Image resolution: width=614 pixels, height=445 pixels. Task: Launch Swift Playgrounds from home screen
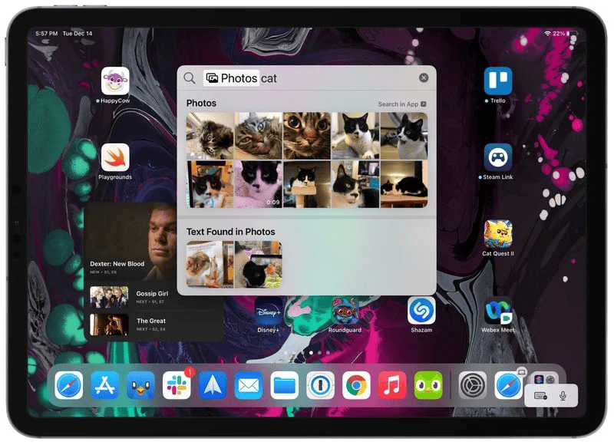coord(115,157)
